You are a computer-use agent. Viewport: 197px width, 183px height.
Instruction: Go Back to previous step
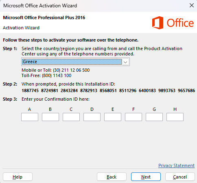112,177
